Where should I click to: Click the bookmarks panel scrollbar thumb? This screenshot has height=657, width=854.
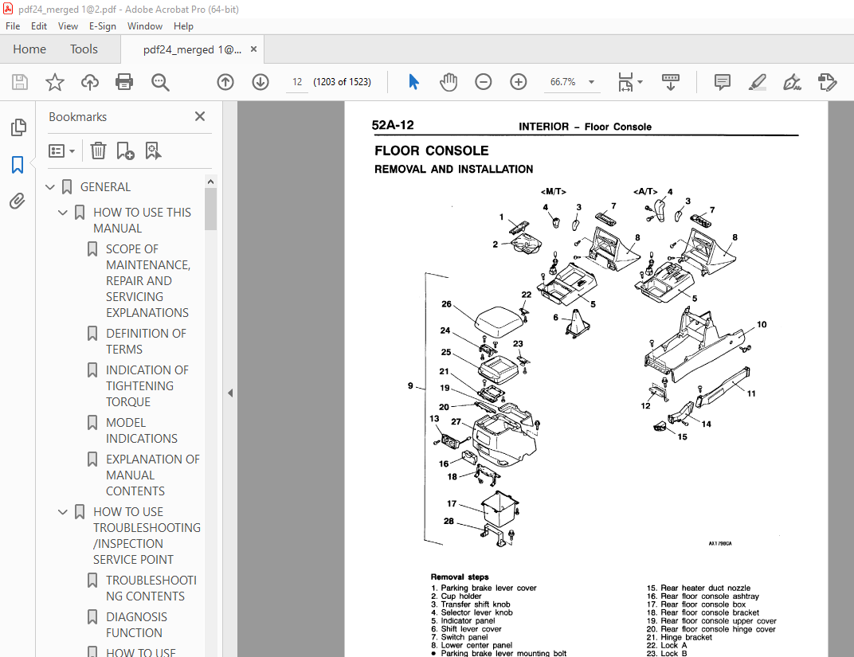click(x=211, y=209)
